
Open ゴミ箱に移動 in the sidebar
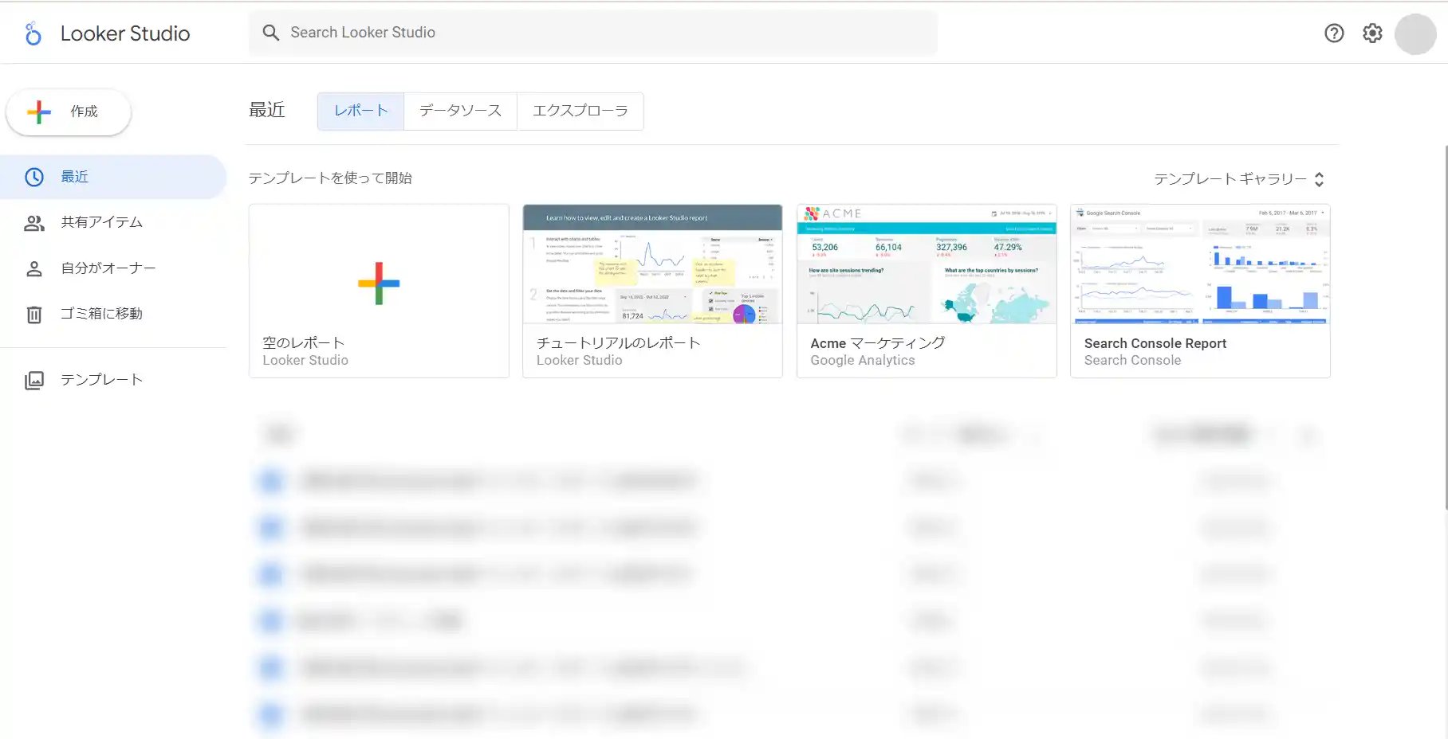point(113,315)
